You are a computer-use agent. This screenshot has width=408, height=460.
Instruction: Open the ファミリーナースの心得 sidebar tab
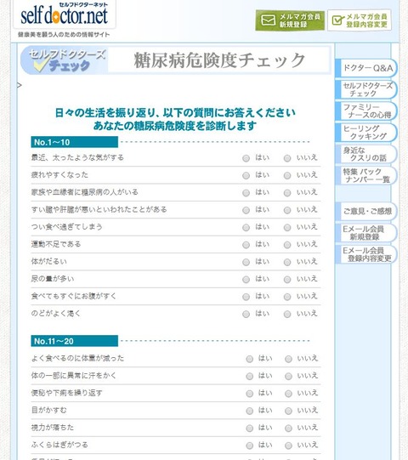[366, 111]
